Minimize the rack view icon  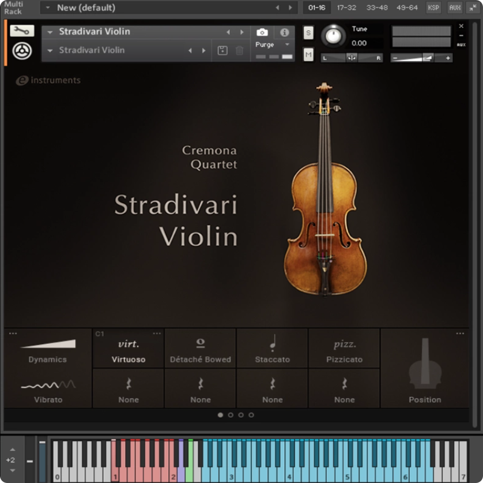(473, 8)
